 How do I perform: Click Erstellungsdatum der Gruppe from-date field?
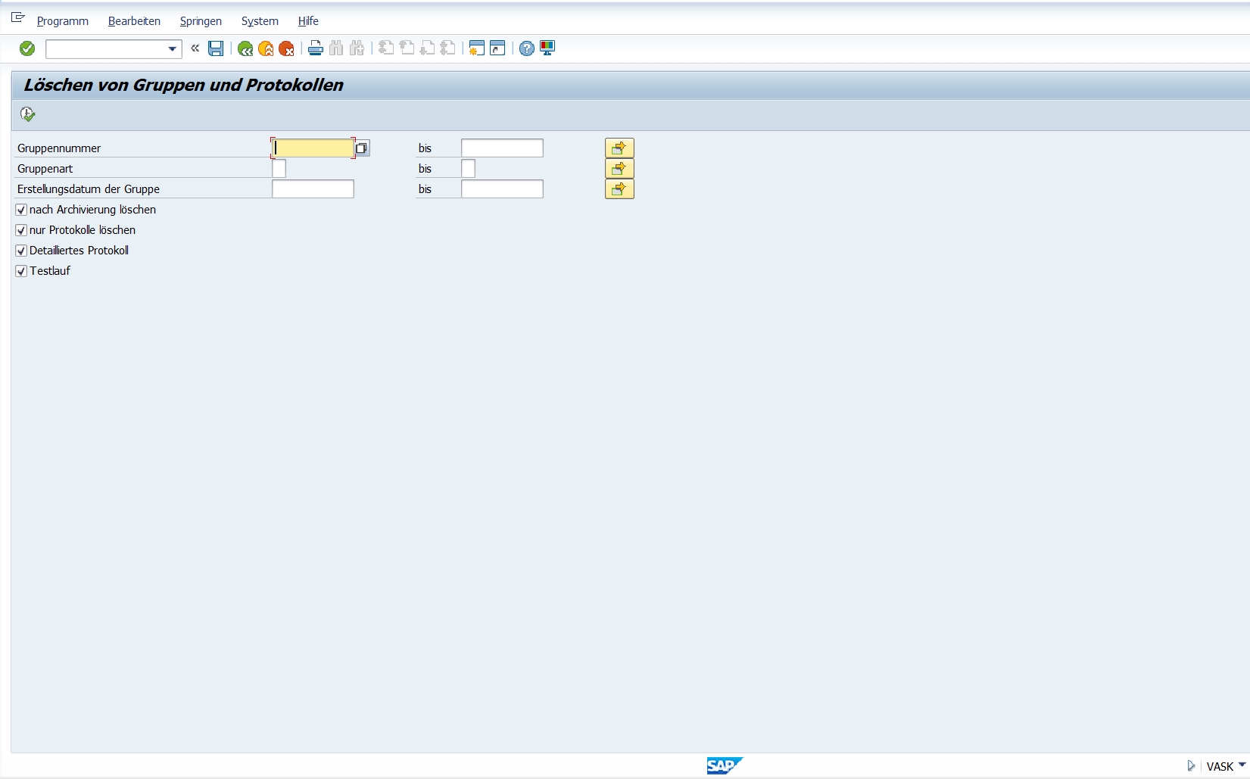[313, 189]
